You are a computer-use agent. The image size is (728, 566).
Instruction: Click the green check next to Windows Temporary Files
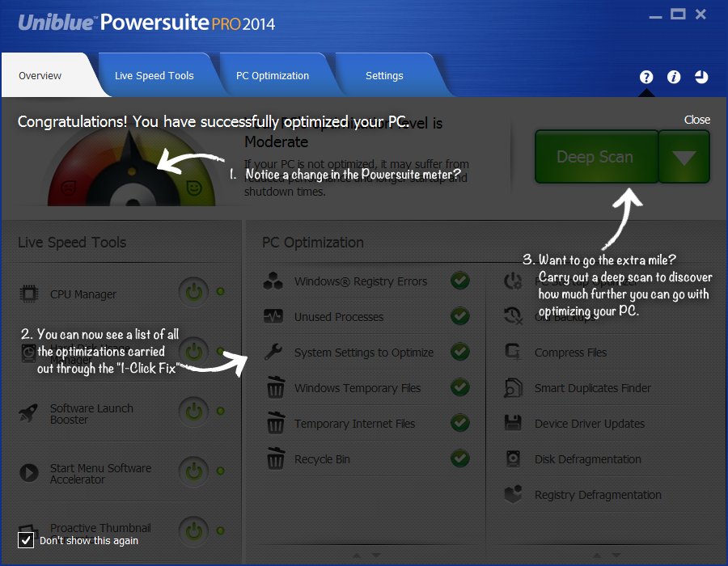click(x=460, y=387)
